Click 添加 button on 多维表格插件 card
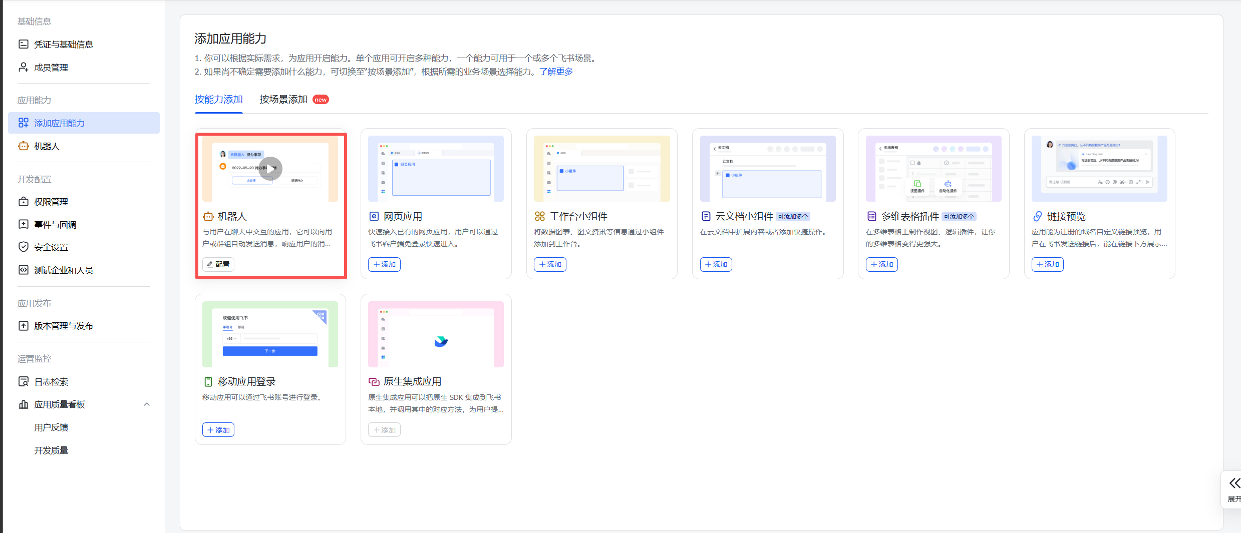Screen dimensions: 1241x533 point(881,264)
